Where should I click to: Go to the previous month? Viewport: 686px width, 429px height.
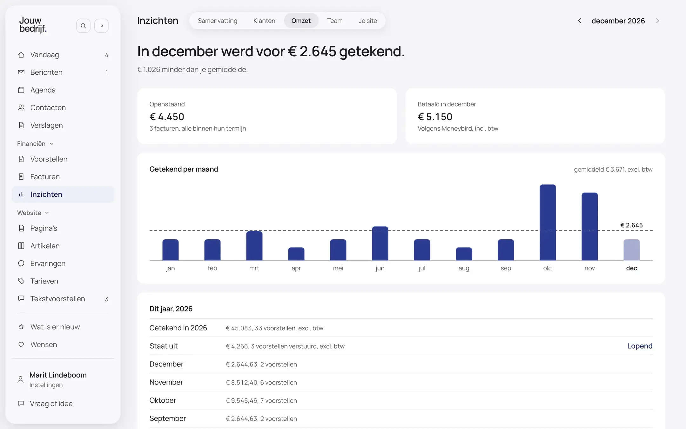(580, 21)
